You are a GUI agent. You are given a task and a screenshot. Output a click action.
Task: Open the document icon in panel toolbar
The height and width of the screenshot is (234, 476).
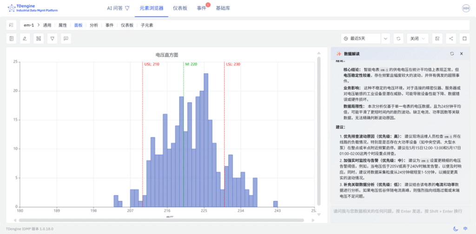pyautogui.click(x=12, y=38)
